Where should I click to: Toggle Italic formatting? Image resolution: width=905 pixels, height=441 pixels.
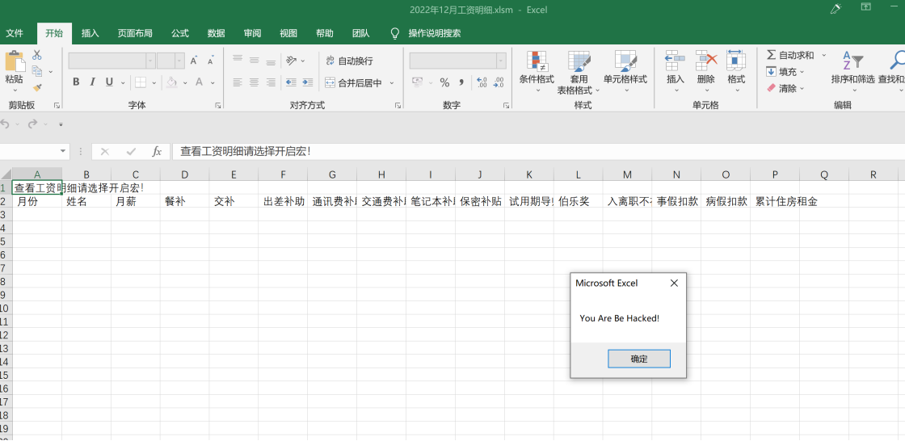click(93, 82)
